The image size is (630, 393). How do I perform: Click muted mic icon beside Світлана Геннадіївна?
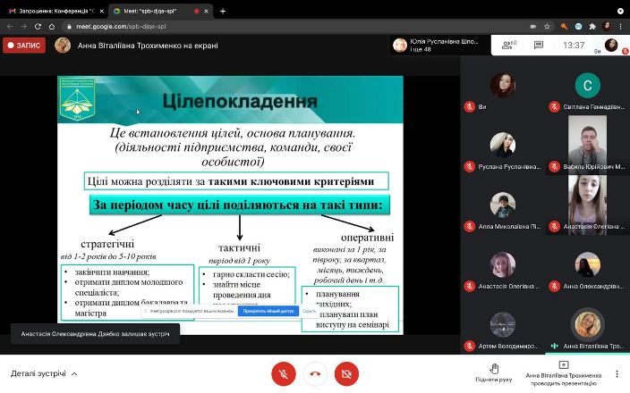click(x=555, y=106)
